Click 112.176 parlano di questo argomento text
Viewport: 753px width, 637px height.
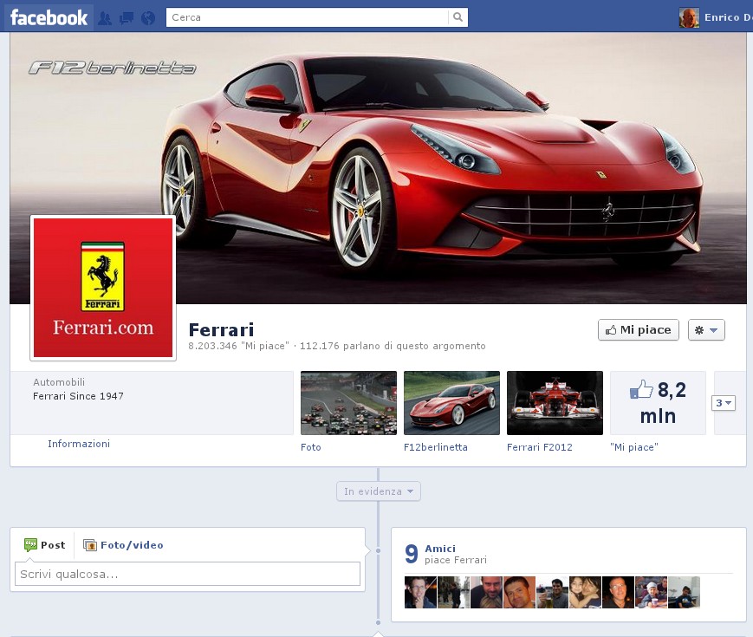click(393, 346)
